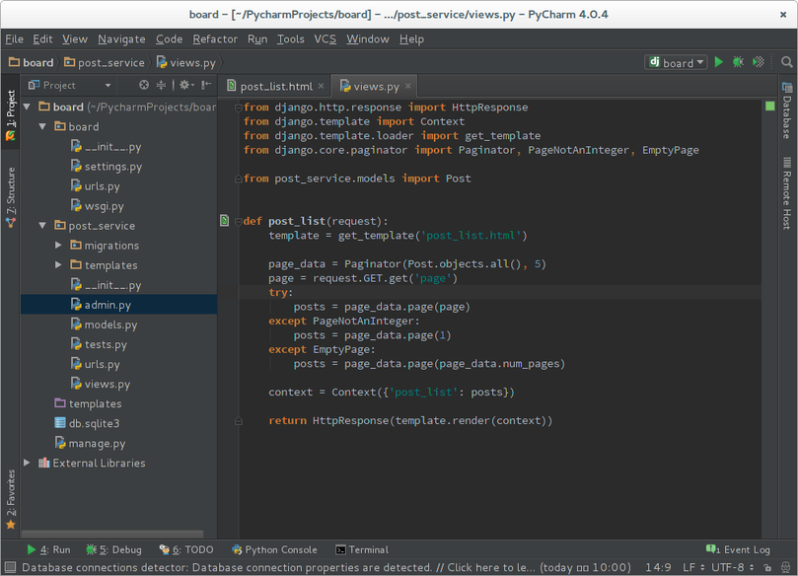Open the 6: TODO tool window
This screenshot has width=798, height=576.
coord(186,549)
